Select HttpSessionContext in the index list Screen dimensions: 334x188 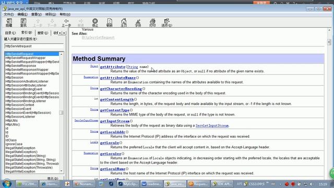(20, 105)
